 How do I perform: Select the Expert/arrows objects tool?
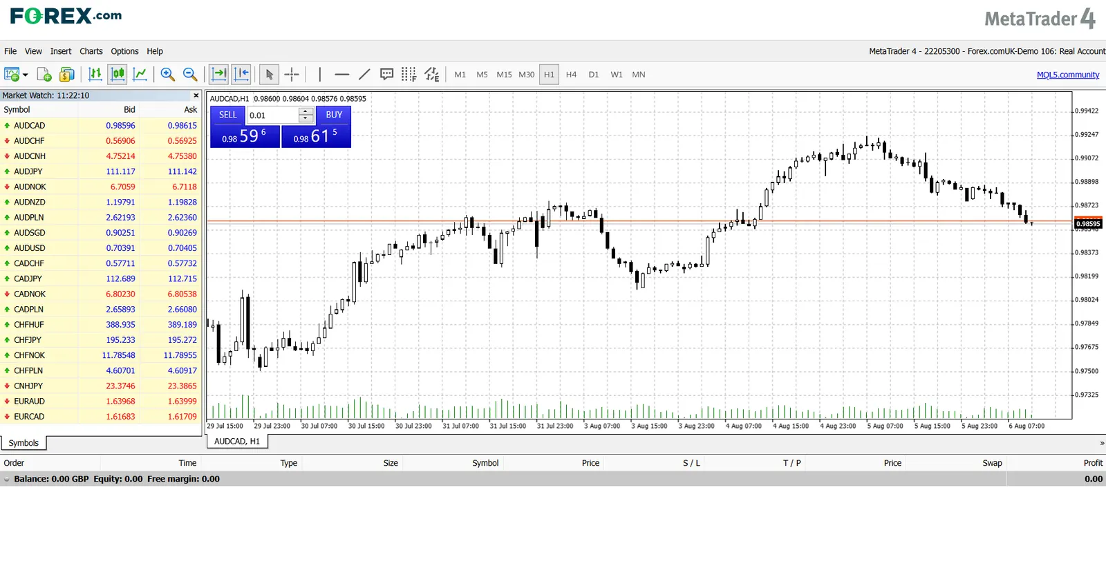point(431,75)
